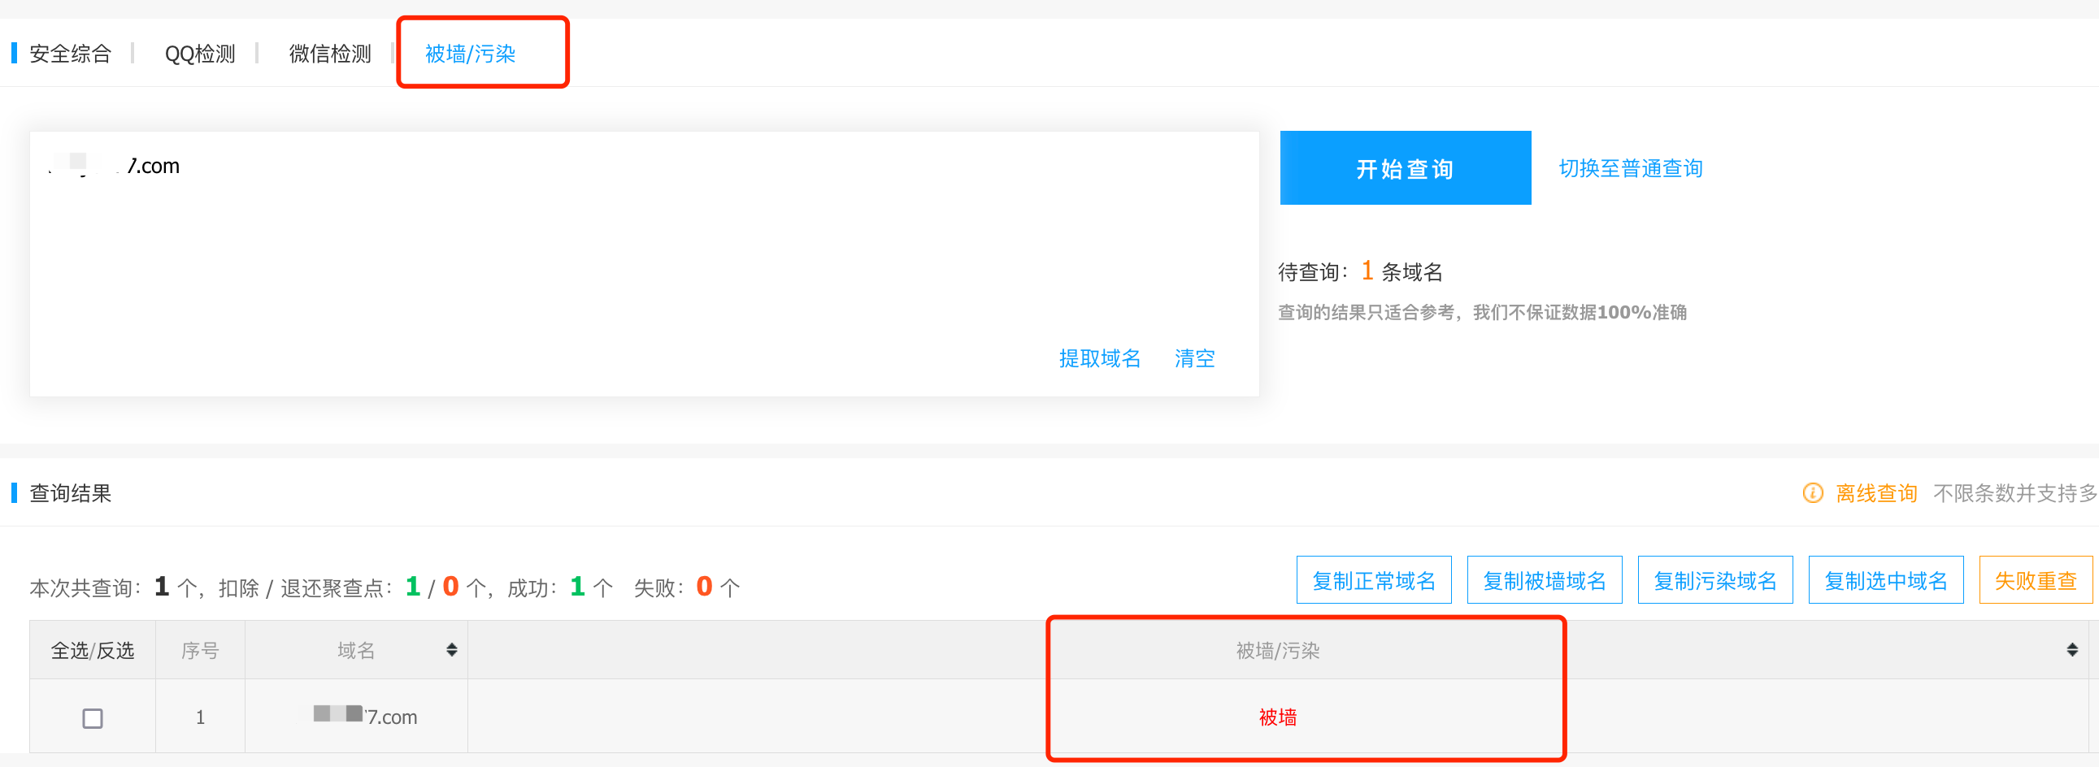The image size is (2099, 767).
Task: Open the 离线查询 link
Action: (x=1875, y=493)
